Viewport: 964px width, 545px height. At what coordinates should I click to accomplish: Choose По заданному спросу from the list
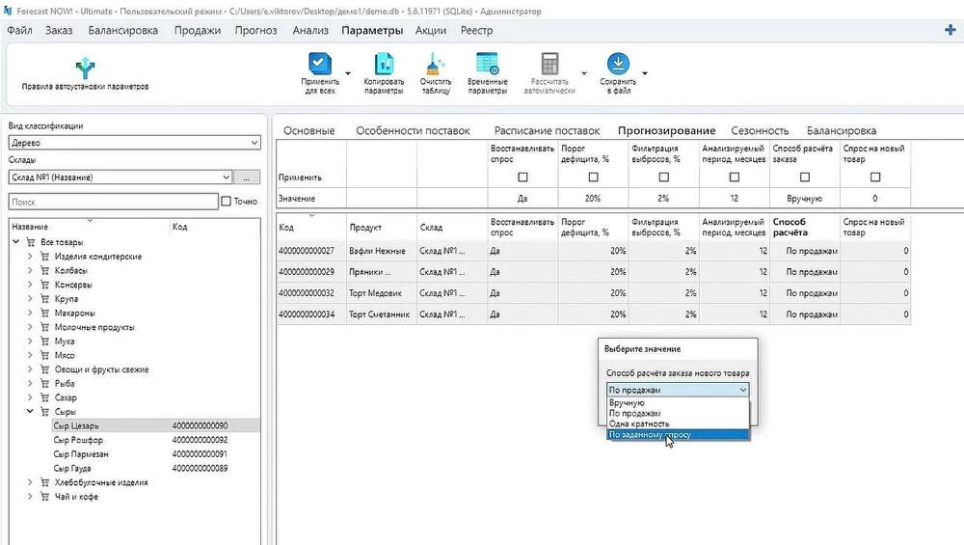click(678, 434)
